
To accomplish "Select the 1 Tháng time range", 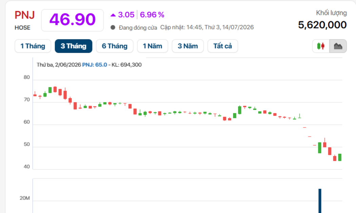I will coord(33,46).
